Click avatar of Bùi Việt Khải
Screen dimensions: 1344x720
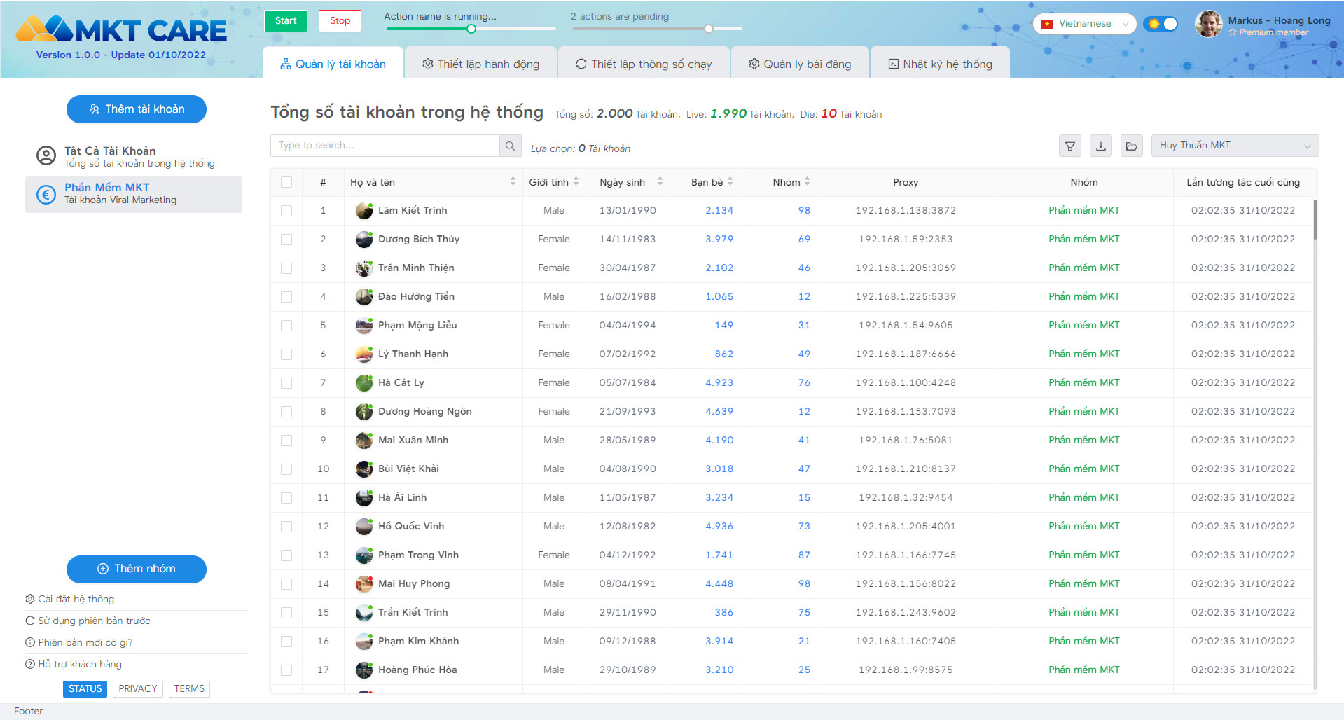(x=364, y=469)
